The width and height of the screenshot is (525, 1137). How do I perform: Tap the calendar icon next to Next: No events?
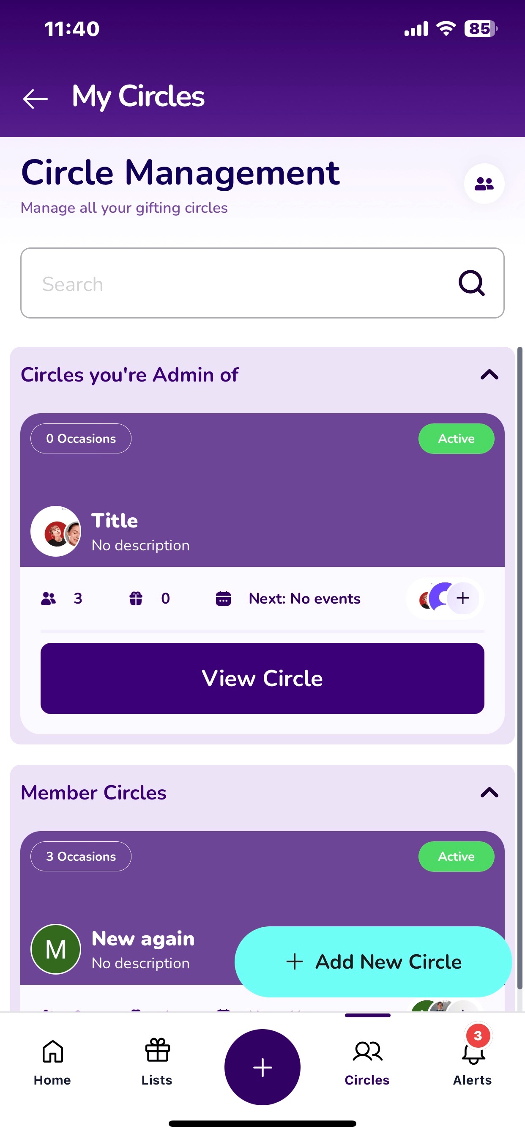click(x=223, y=599)
